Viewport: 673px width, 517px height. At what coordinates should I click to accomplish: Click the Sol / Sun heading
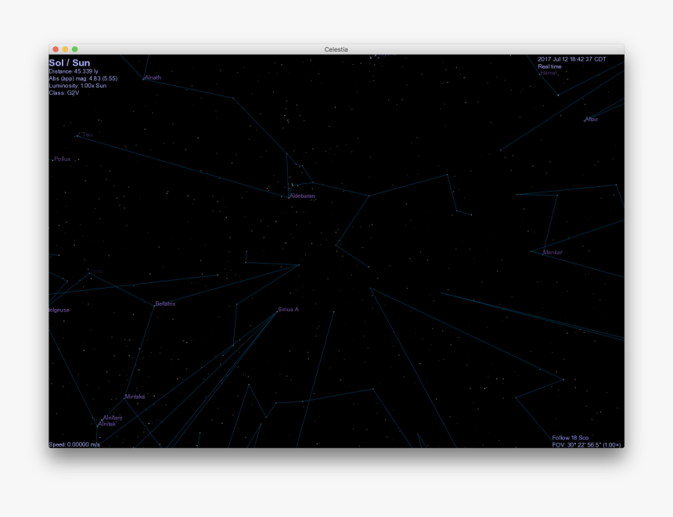pyautogui.click(x=70, y=63)
